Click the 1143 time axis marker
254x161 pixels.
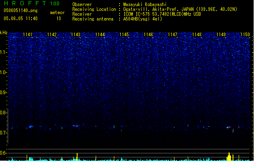(76, 35)
